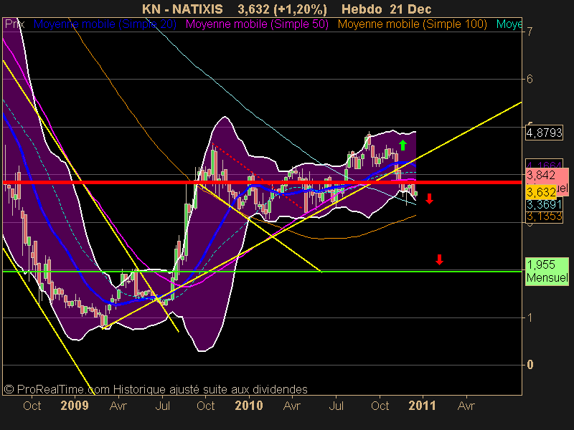Select the 'Moyenne mobile (Simple 100)' legend

(x=412, y=24)
